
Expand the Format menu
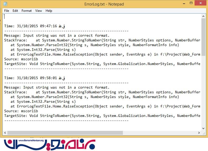point(27,11)
